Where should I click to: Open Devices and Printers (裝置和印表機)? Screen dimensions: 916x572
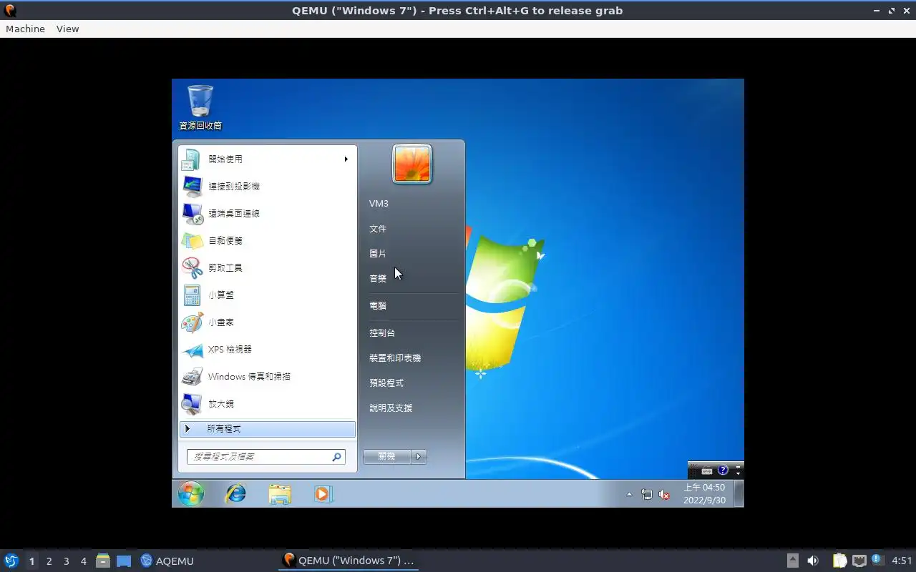click(x=395, y=358)
